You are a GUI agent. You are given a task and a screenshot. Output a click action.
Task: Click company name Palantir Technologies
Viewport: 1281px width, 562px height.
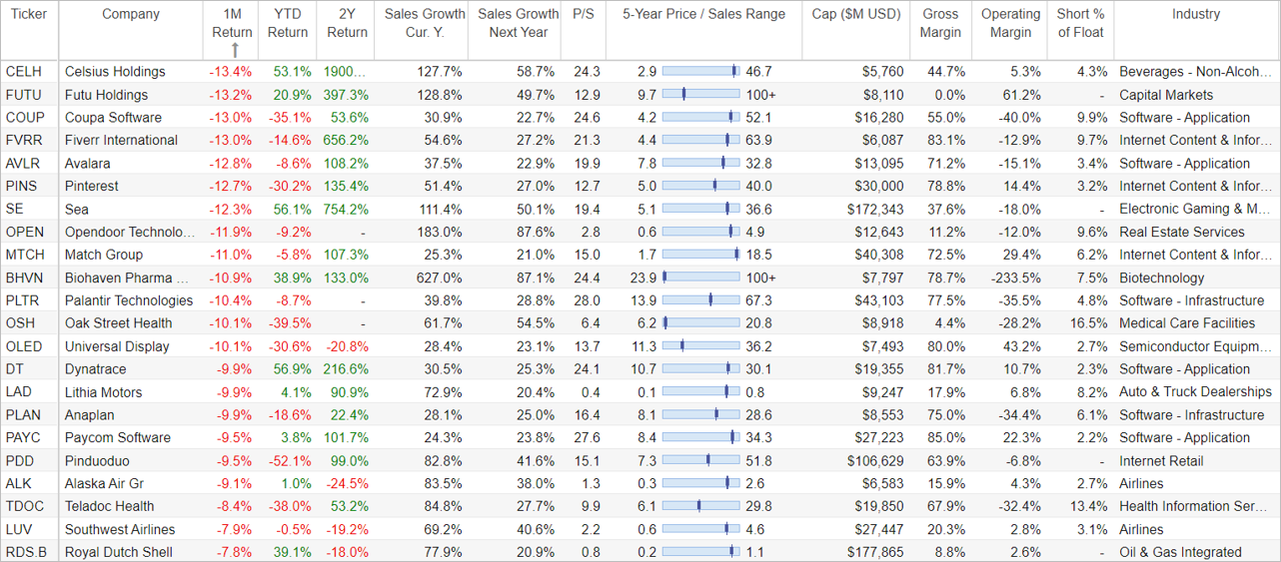129,300
